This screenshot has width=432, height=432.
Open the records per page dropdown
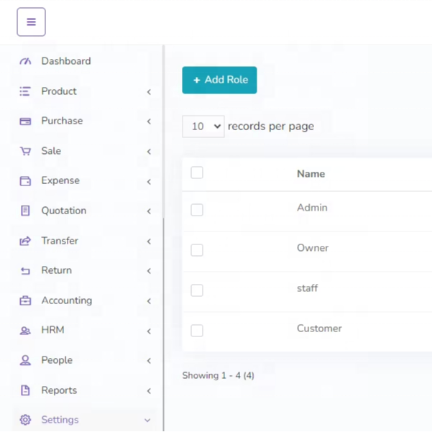click(203, 127)
